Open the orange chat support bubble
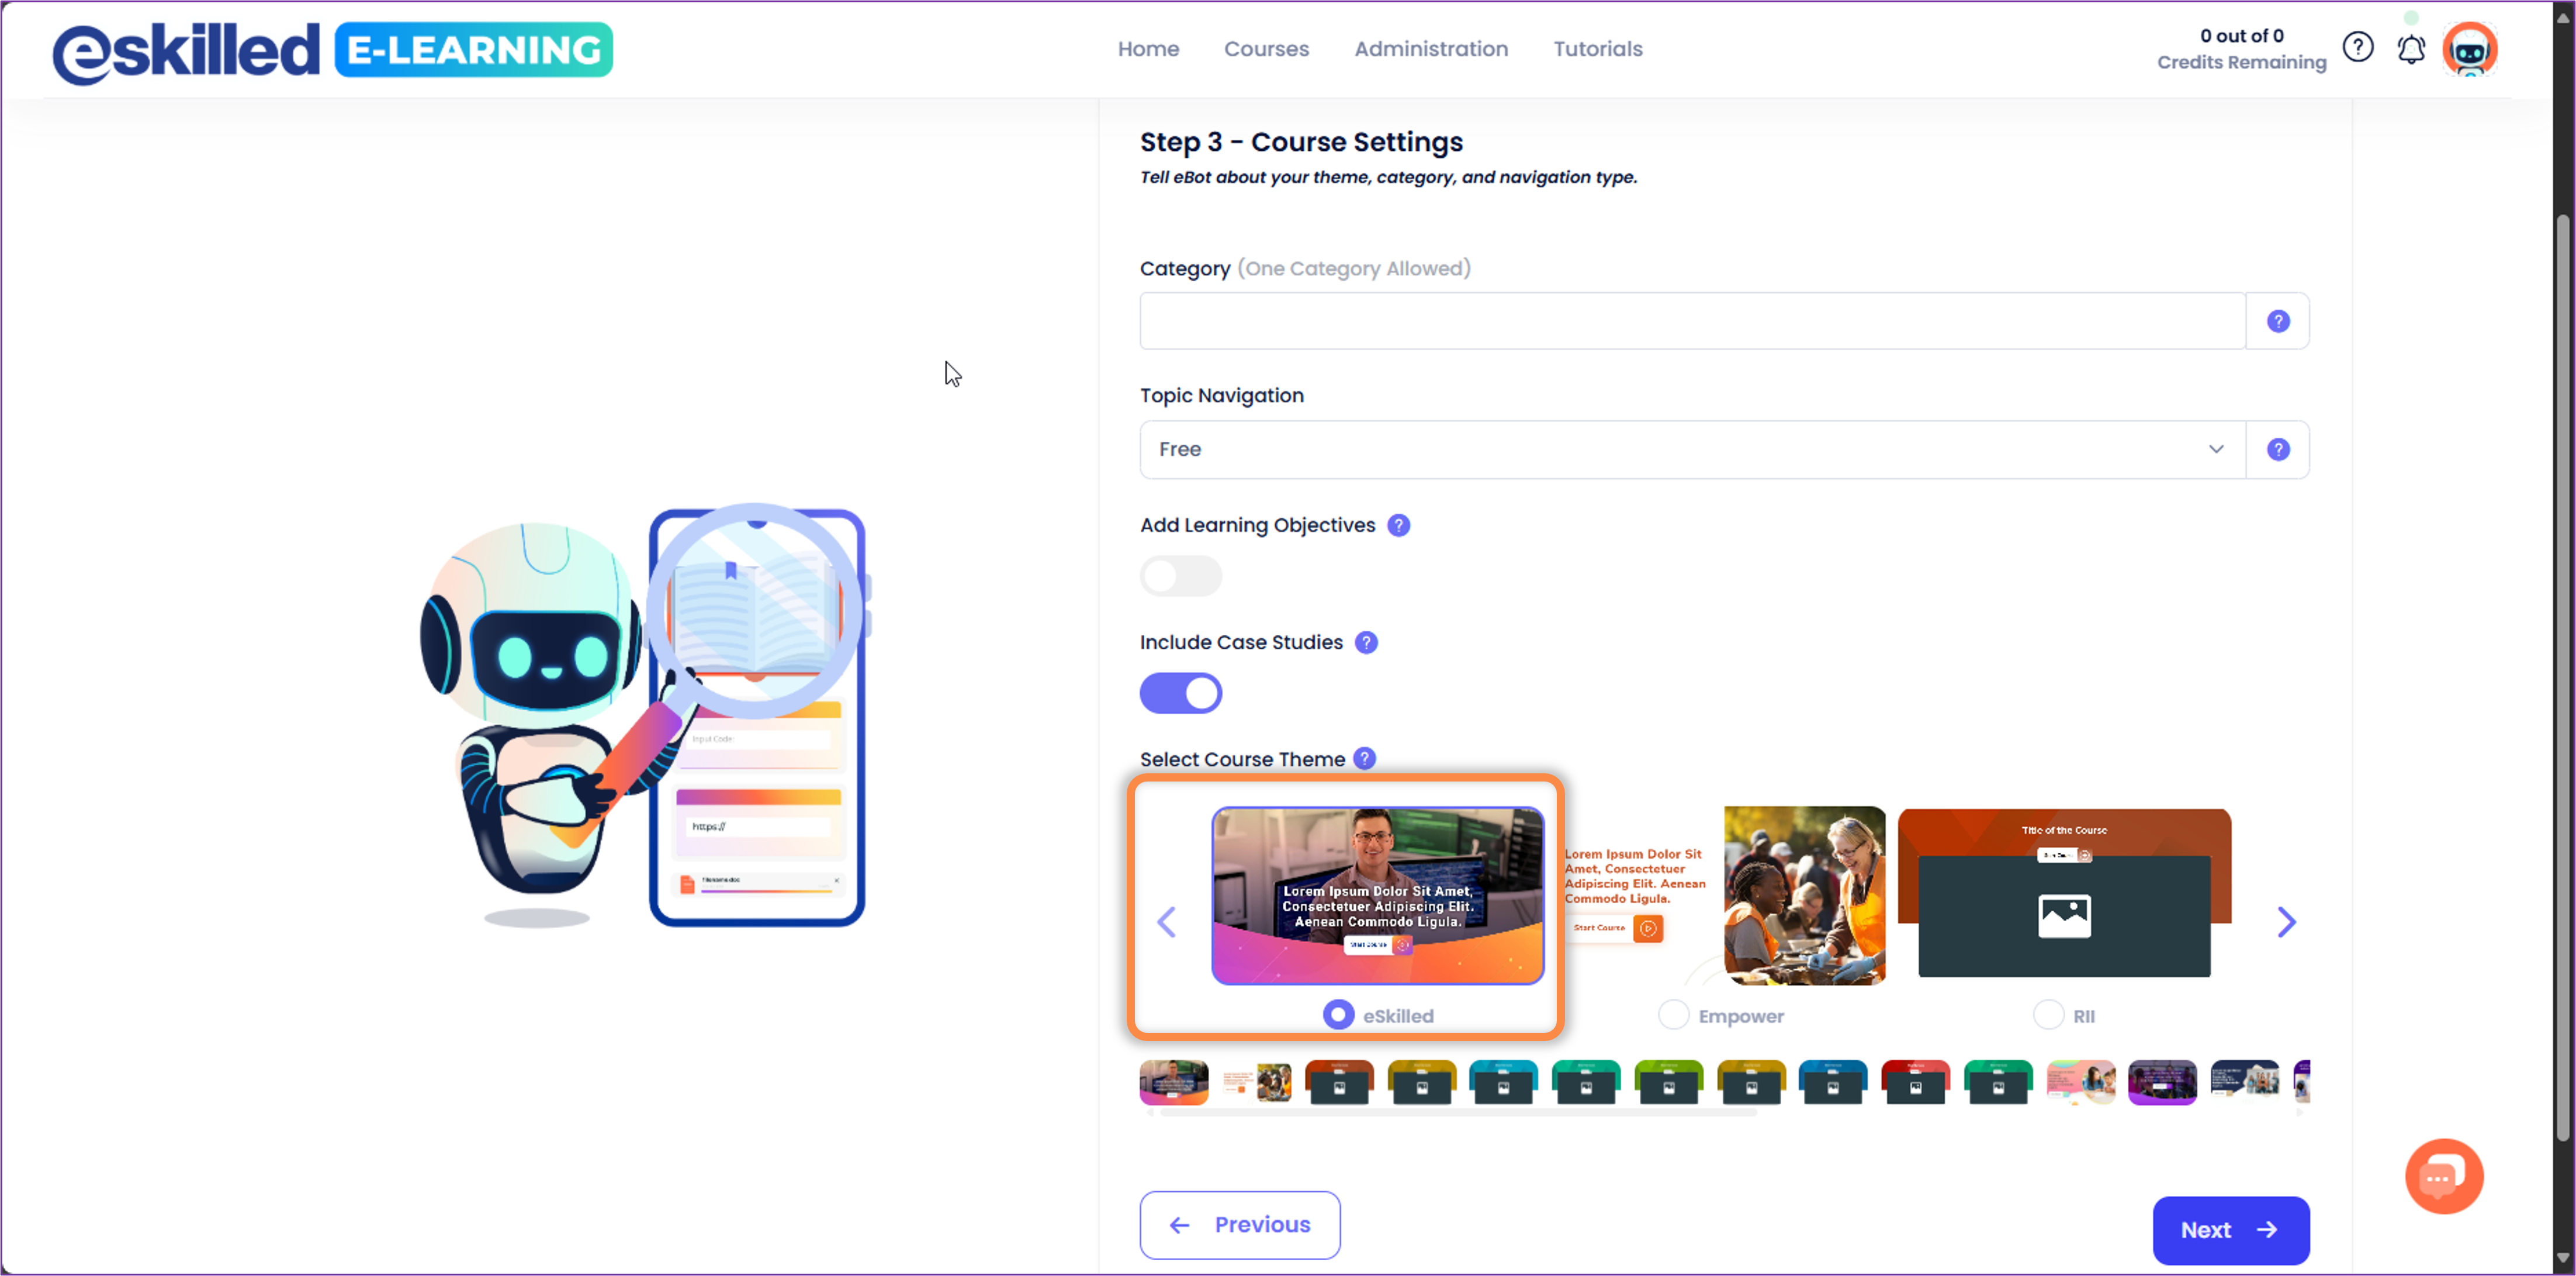Screen dimensions: 2576x1276 (2444, 1176)
